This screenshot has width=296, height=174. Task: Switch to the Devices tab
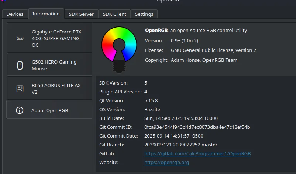pyautogui.click(x=15, y=14)
